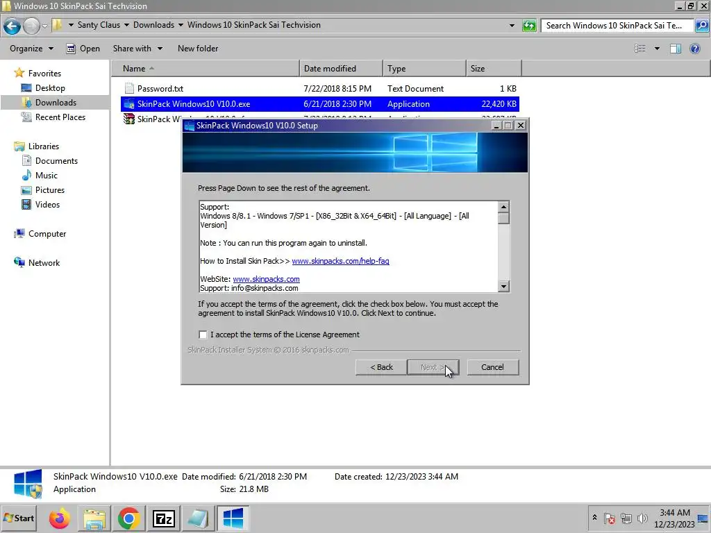Sort by the Size column header
711x533 pixels.
tap(494, 69)
